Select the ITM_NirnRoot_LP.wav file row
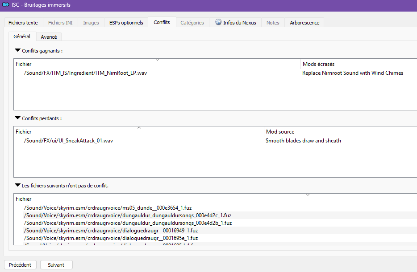 coord(215,73)
